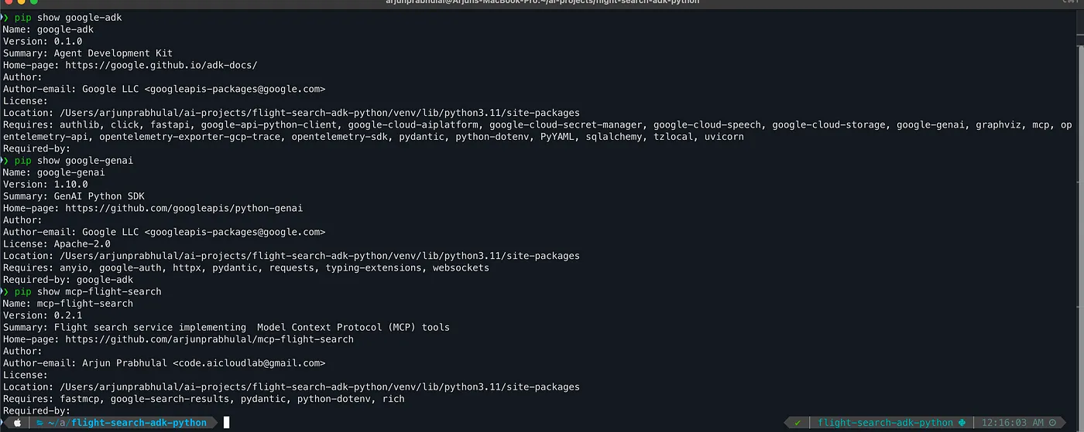Click the block cursor at the prompt
This screenshot has width=1084, height=432.
pyautogui.click(x=226, y=423)
